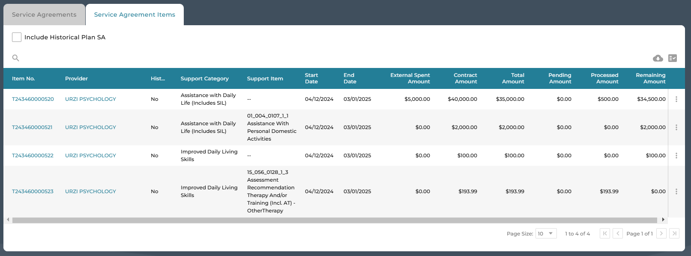Sort by Support Item column header
This screenshot has width=691, height=256.
click(x=265, y=79)
